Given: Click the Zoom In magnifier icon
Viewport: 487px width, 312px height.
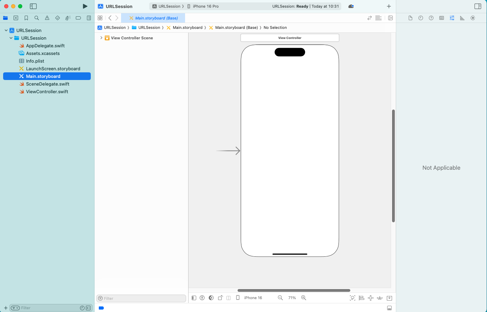Looking at the screenshot, I should [304, 298].
